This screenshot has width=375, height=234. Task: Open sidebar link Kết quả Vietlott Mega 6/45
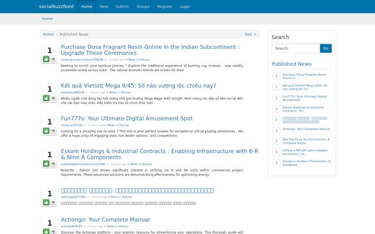[305, 87]
